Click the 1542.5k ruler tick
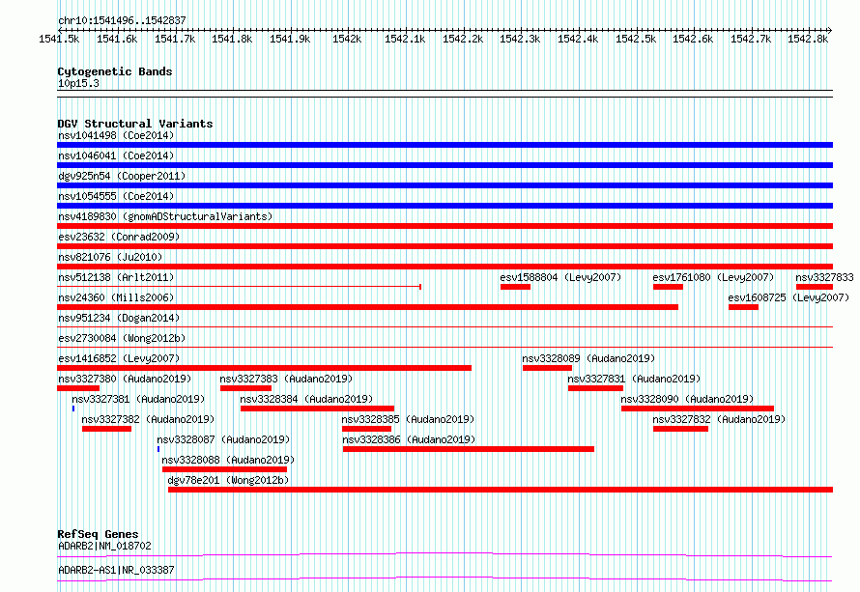860x592 pixels. tap(636, 39)
